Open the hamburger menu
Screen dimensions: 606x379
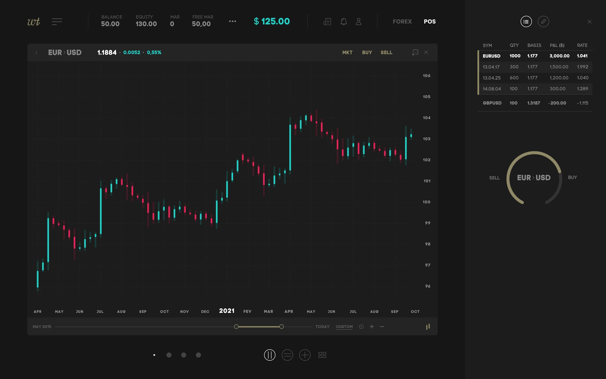[57, 22]
